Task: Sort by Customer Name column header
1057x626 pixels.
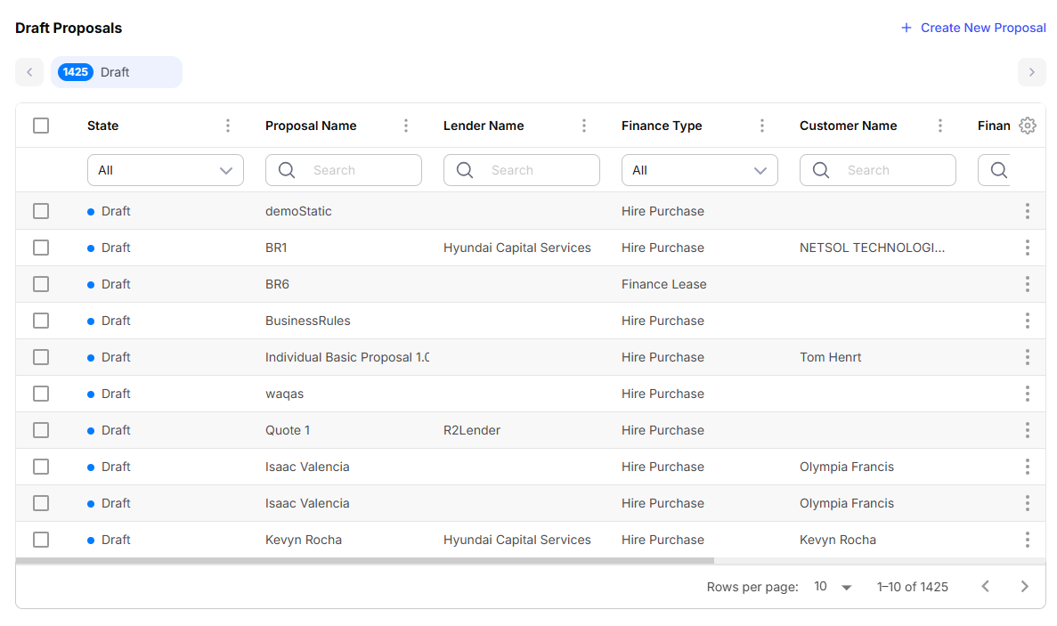Action: [848, 126]
